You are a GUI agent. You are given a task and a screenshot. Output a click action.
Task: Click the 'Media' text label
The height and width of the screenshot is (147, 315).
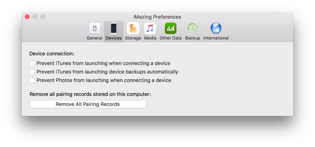pos(150,38)
